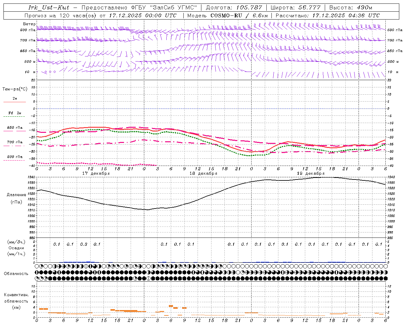This screenshot has height=323, width=404.
Task: Click the dash-dot 700 гПа legend line sample
Action: click(x=14, y=146)
